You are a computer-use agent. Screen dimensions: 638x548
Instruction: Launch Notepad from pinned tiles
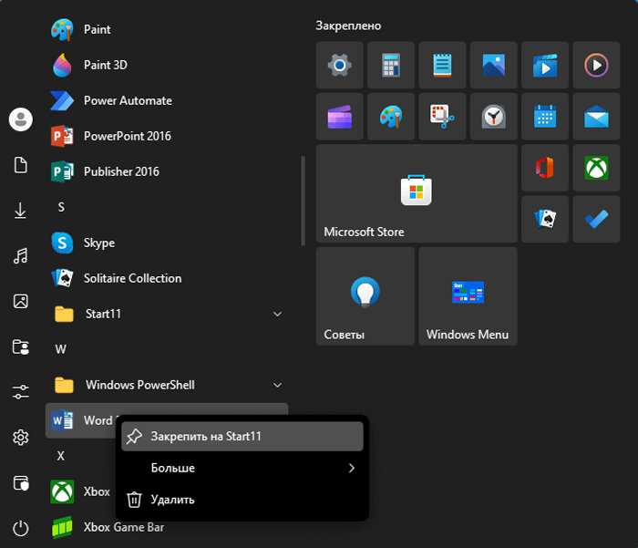442,66
